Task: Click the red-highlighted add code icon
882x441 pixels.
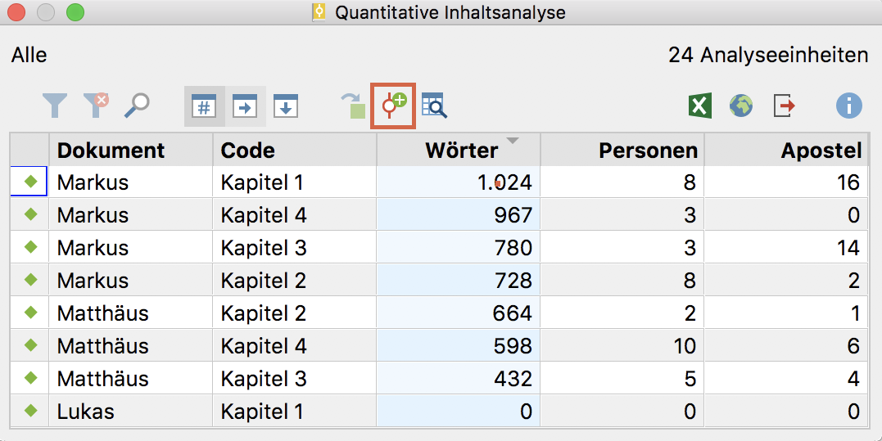Action: (x=393, y=106)
